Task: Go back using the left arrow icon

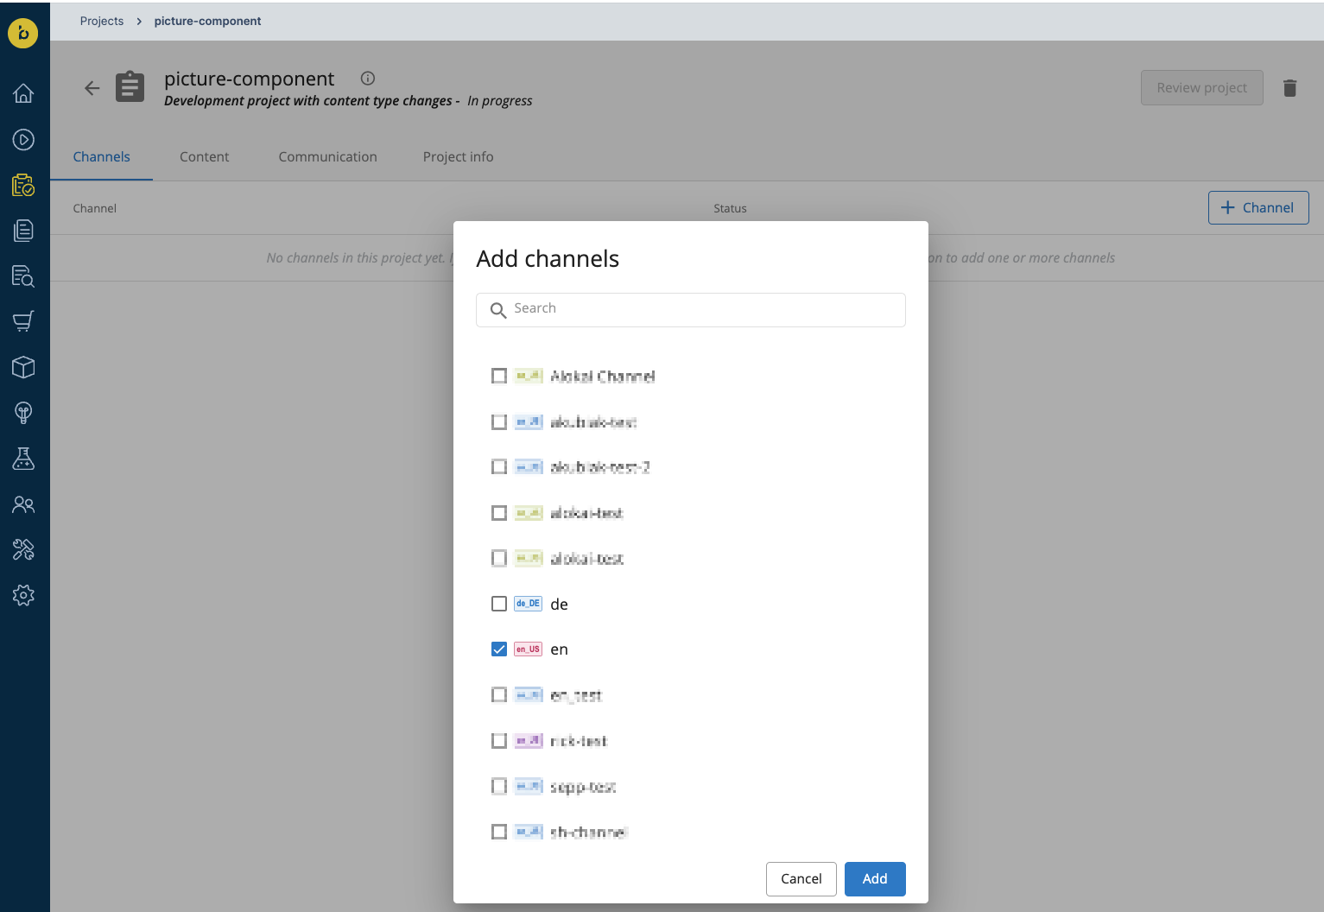Action: tap(92, 88)
